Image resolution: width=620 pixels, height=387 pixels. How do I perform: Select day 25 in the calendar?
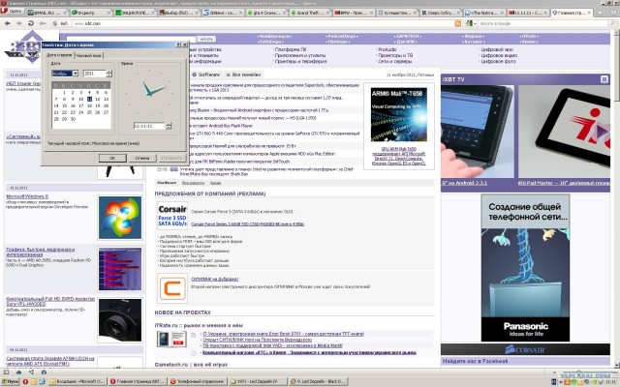89,112
